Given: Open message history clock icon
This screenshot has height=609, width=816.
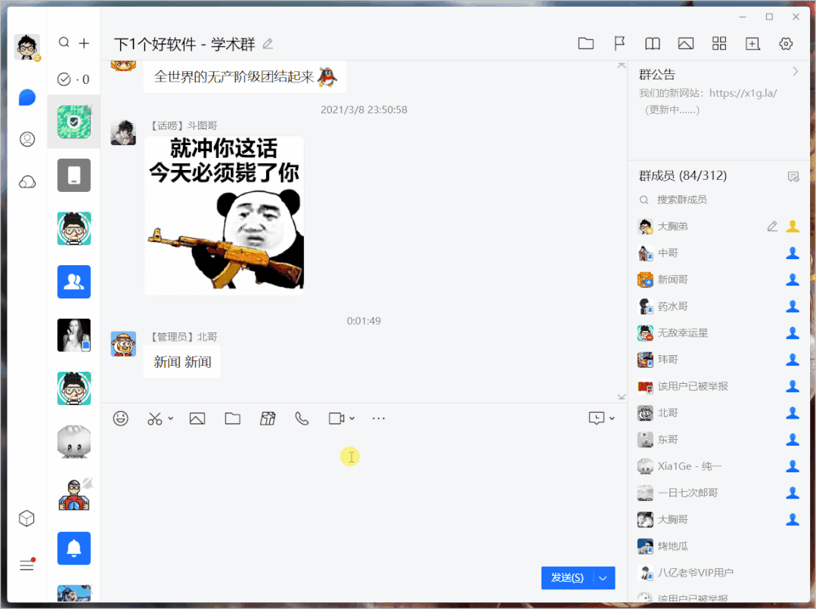Looking at the screenshot, I should click(x=597, y=418).
